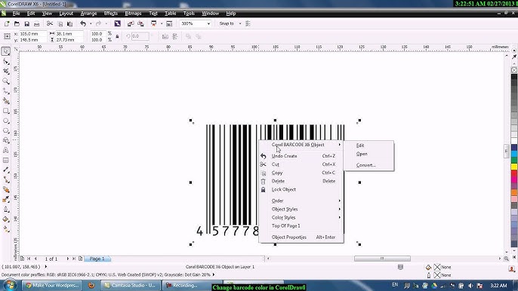Open the File menu
This screenshot has width=518, height=291.
(16, 14)
